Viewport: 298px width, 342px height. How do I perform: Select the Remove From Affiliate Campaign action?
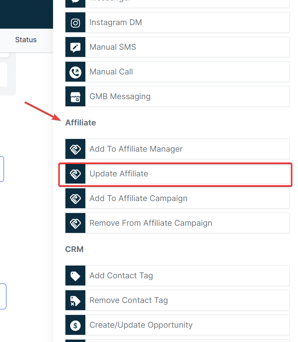(x=176, y=223)
